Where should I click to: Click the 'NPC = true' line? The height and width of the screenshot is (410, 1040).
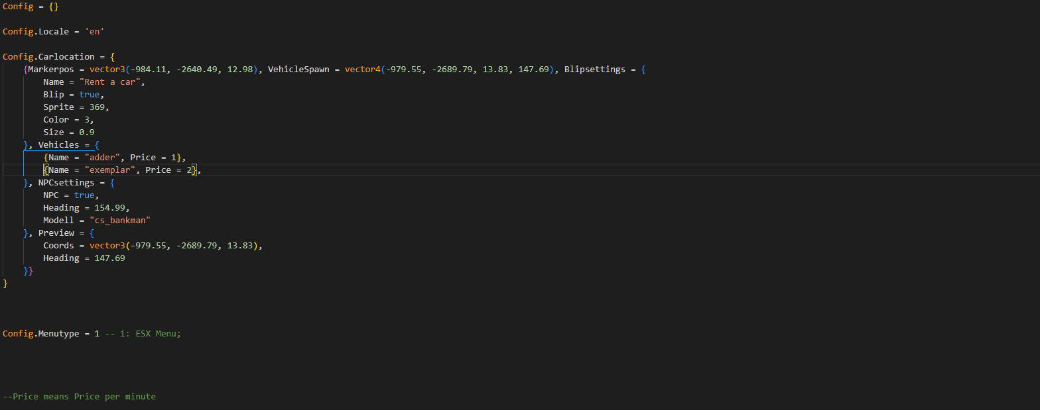pyautogui.click(x=71, y=195)
